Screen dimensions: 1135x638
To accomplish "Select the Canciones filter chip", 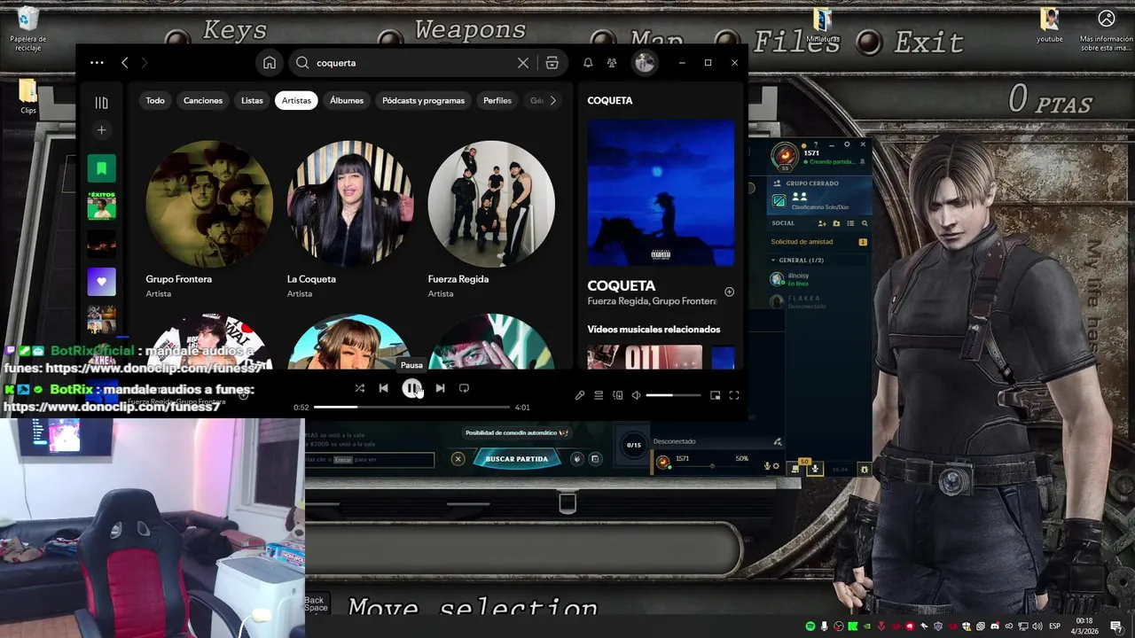I will 203,100.
